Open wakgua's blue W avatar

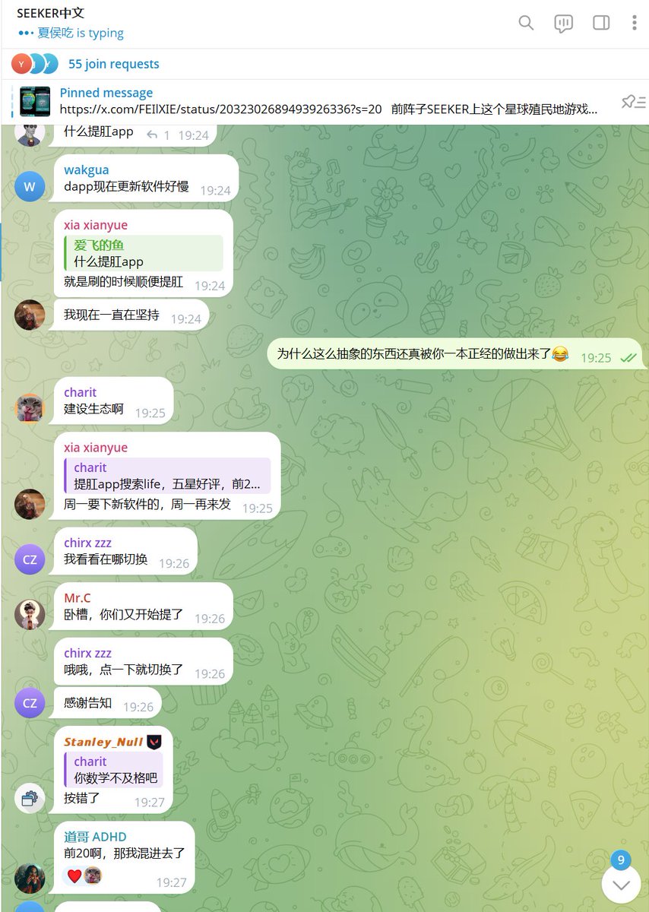coord(30,186)
